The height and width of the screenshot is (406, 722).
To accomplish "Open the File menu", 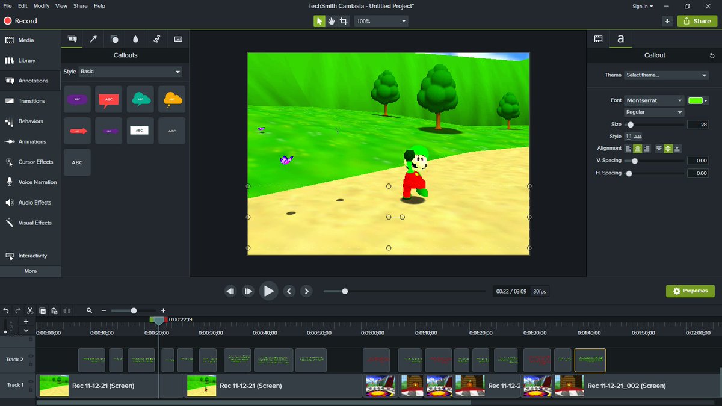I will (7, 5).
